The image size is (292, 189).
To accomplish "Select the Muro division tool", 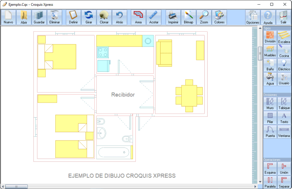I will (270, 104).
